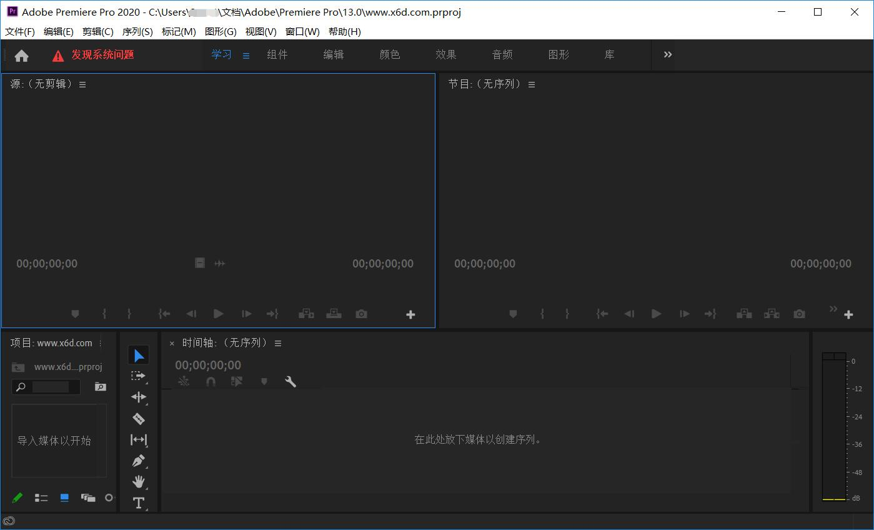Step back one frame in Program monitor
The height and width of the screenshot is (530, 874).
point(629,314)
